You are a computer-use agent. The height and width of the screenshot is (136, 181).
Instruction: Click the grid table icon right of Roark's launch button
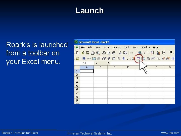(x=143, y=59)
